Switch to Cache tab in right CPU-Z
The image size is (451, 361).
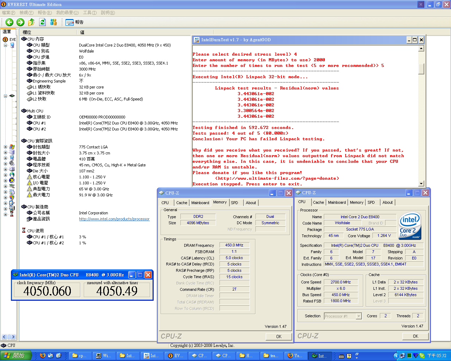[x=318, y=202]
